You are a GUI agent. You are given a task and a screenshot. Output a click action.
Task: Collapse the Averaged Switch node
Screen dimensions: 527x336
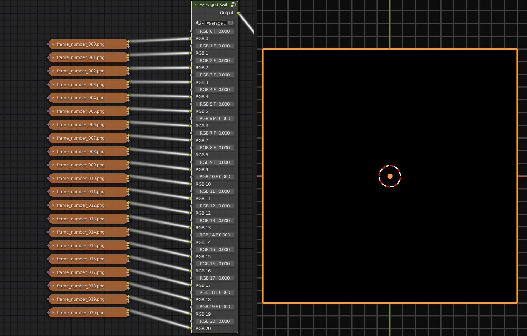(x=196, y=5)
